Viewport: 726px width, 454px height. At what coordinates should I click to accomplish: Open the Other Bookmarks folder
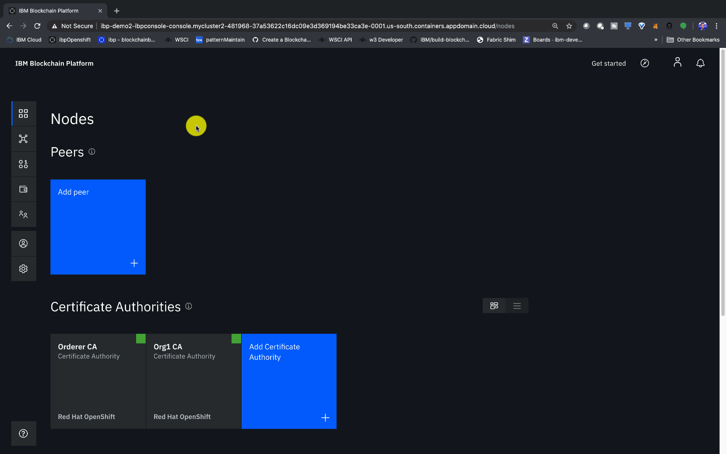(x=693, y=40)
